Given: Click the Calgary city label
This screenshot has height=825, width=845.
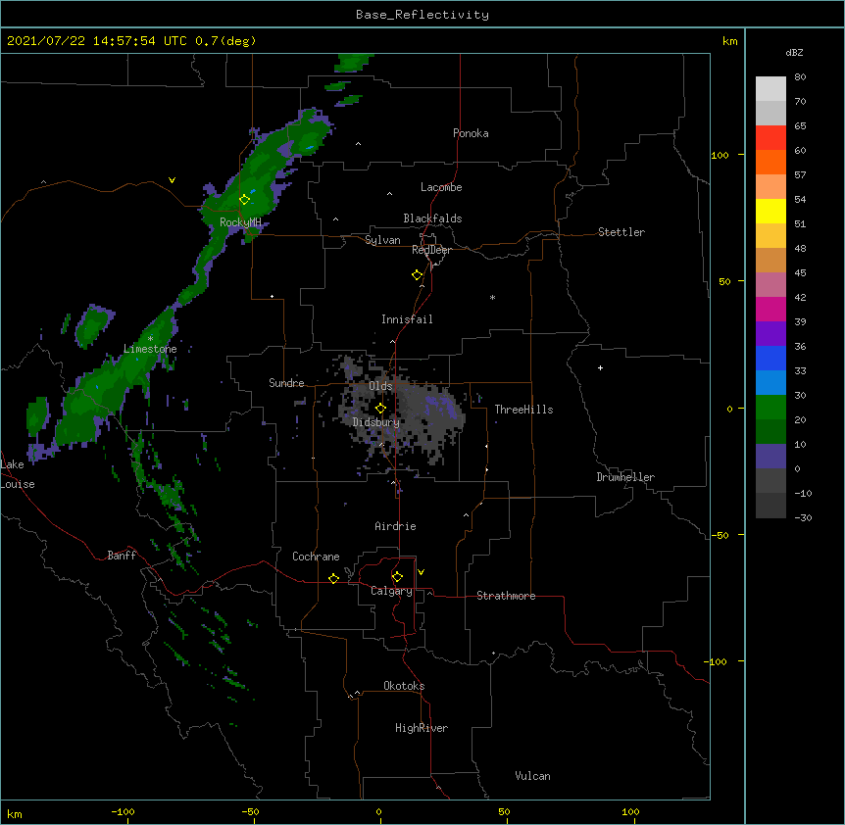Looking at the screenshot, I should [391, 591].
